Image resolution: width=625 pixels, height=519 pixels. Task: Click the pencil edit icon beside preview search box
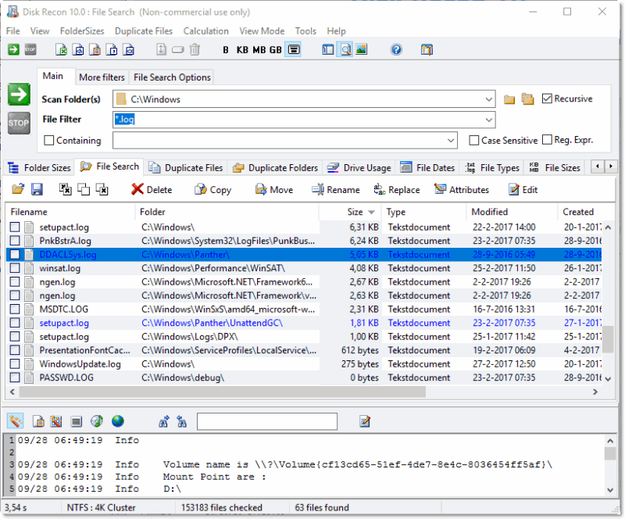coord(365,421)
